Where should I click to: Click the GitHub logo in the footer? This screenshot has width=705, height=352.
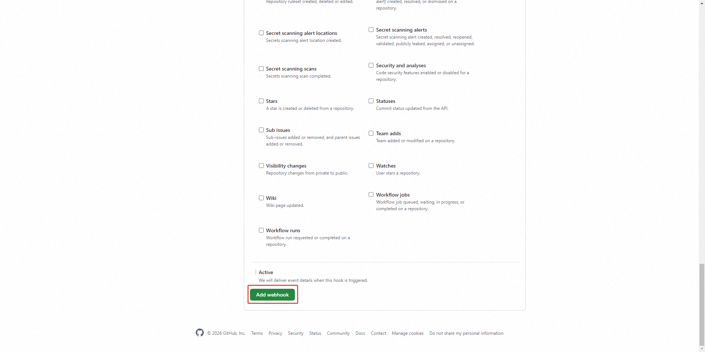coord(200,333)
